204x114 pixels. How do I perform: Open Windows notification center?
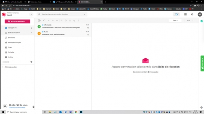201,112
